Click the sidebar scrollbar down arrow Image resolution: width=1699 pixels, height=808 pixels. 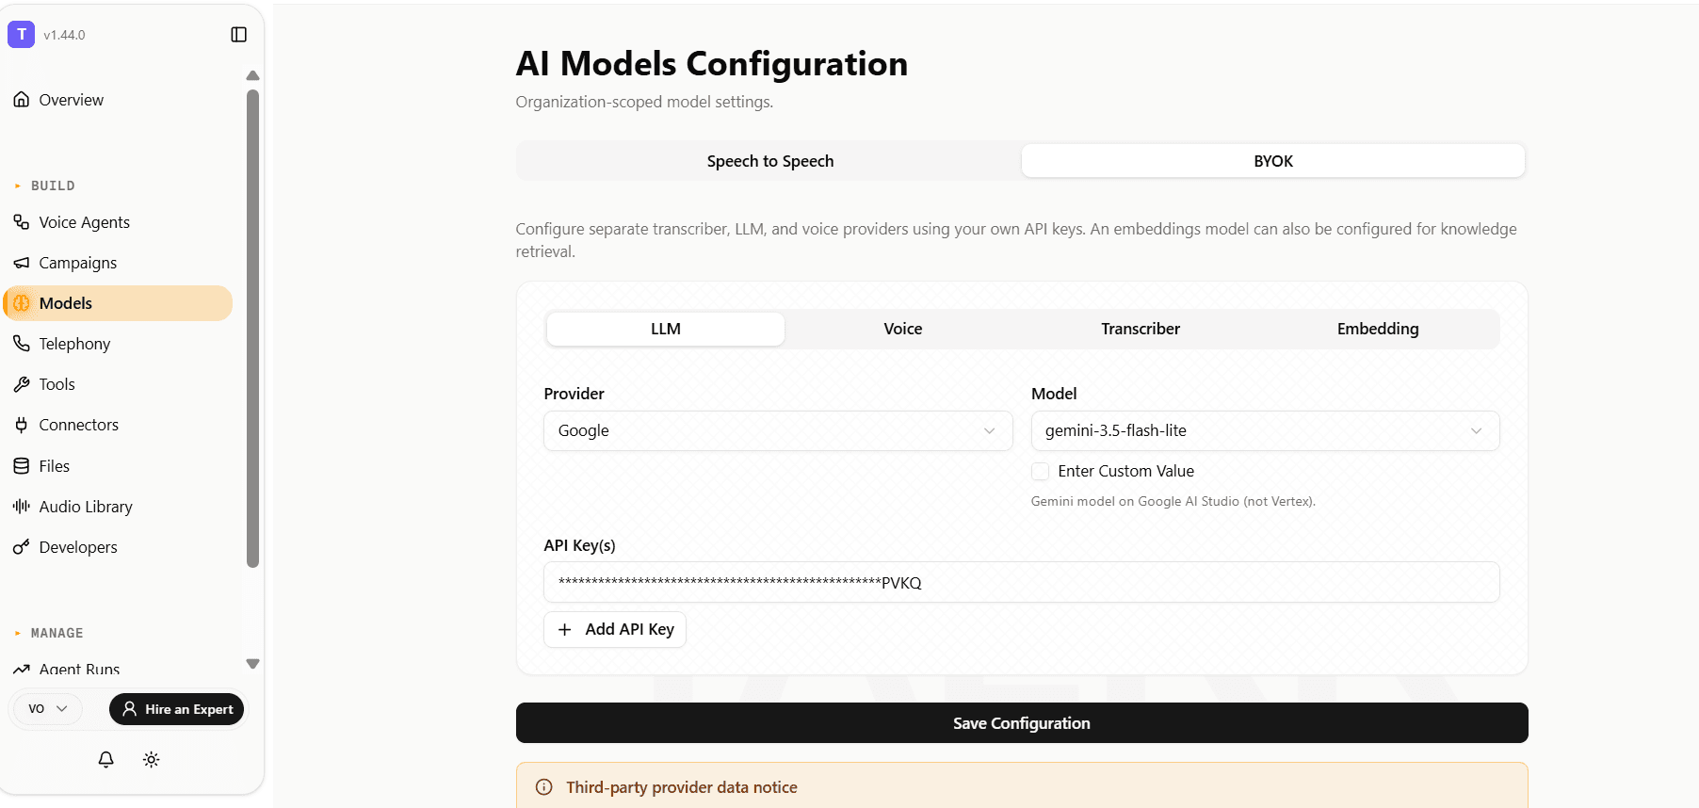[252, 664]
